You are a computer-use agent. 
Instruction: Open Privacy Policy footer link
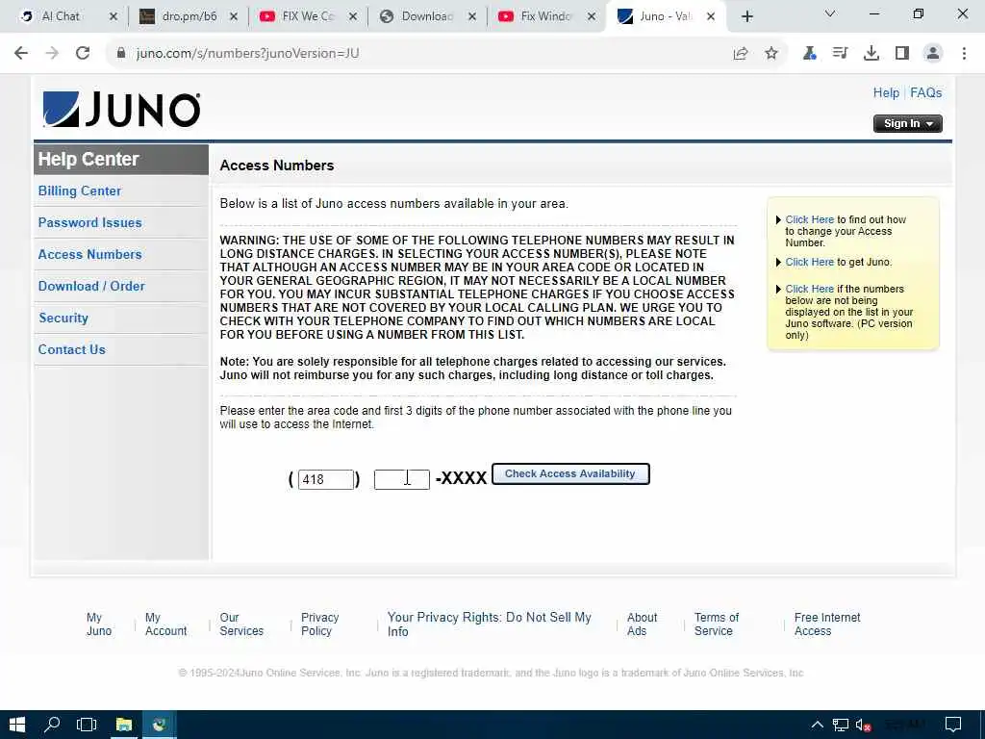click(319, 624)
